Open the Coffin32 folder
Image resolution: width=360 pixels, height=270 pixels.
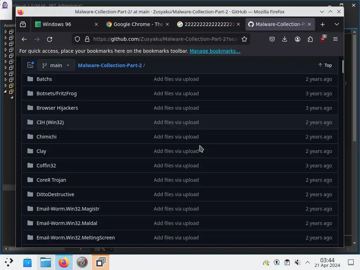(46, 166)
